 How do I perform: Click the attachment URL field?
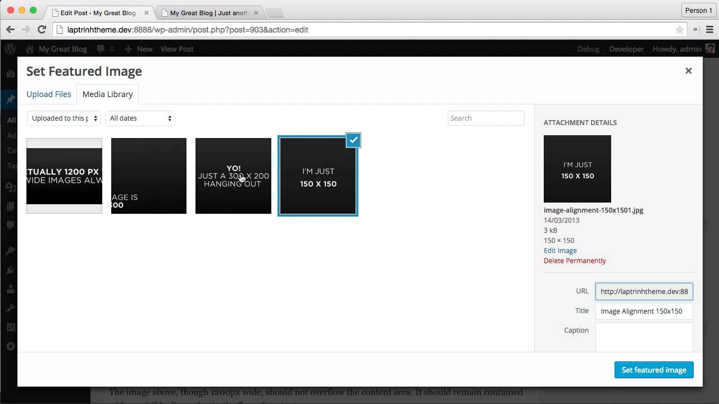pos(644,292)
